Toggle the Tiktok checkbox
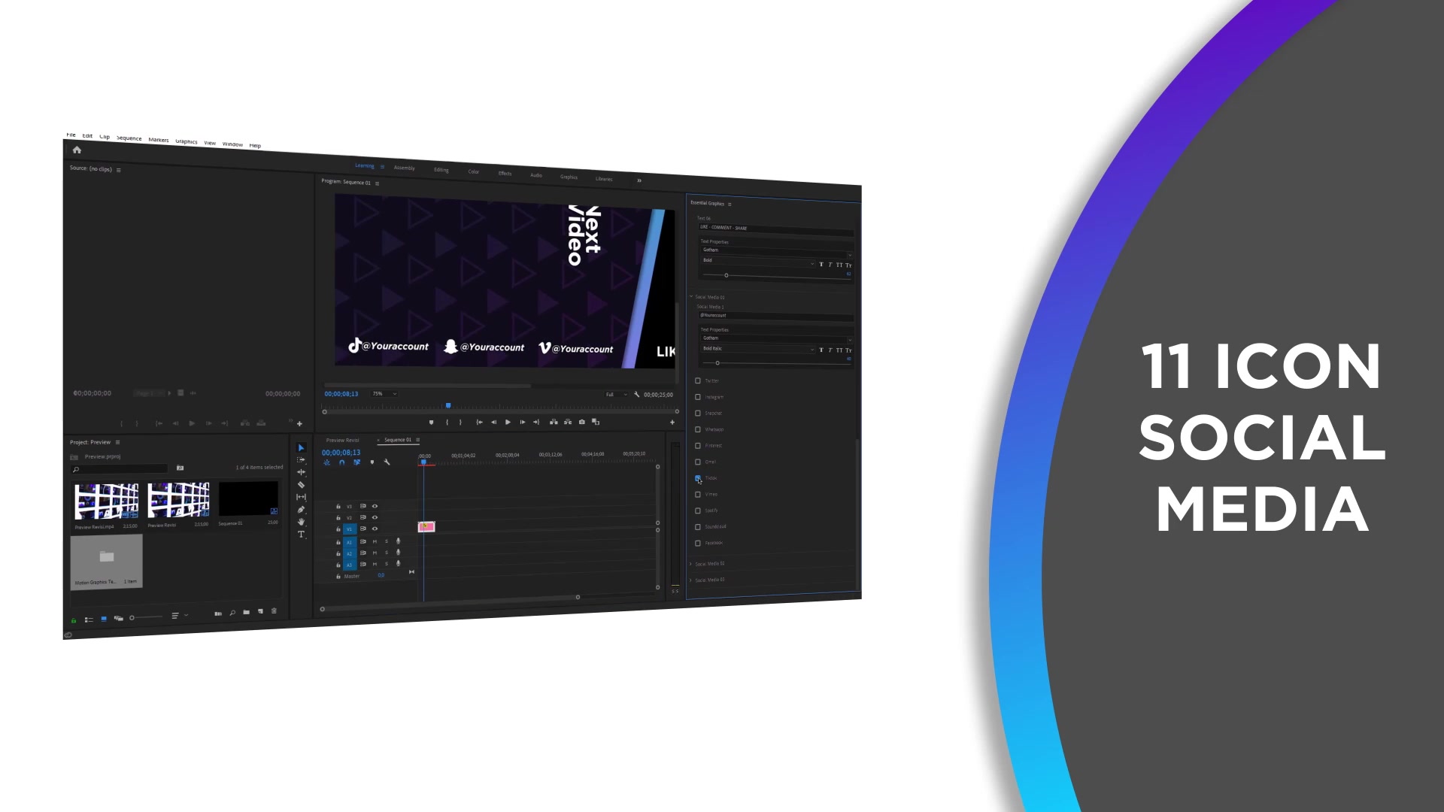 point(698,478)
